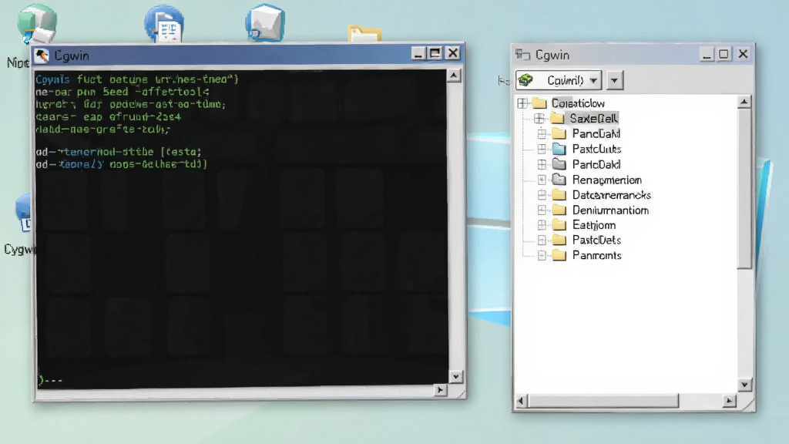The image size is (789, 444).
Task: Expand the Renaymertion folder node
Action: [x=542, y=180]
